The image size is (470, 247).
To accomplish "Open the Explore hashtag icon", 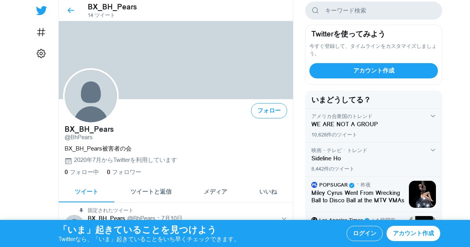I will click(x=41, y=32).
